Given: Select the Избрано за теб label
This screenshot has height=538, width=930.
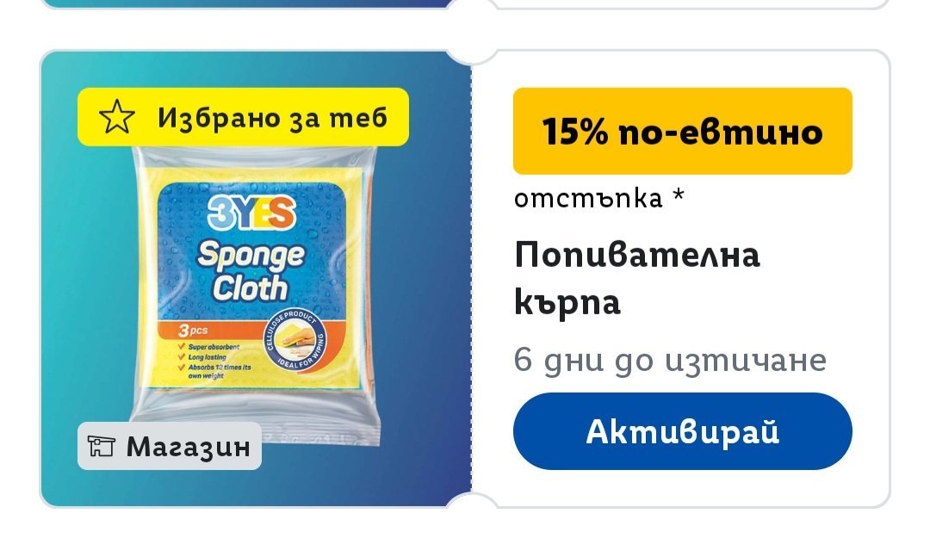Looking at the screenshot, I should (x=272, y=117).
